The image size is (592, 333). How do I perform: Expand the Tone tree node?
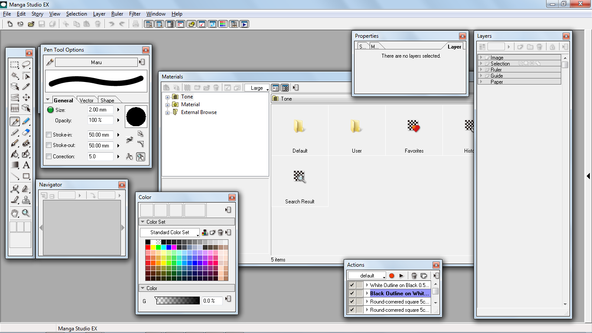pyautogui.click(x=167, y=97)
